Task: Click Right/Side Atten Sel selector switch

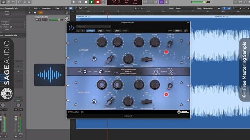Action: [x=170, y=86]
